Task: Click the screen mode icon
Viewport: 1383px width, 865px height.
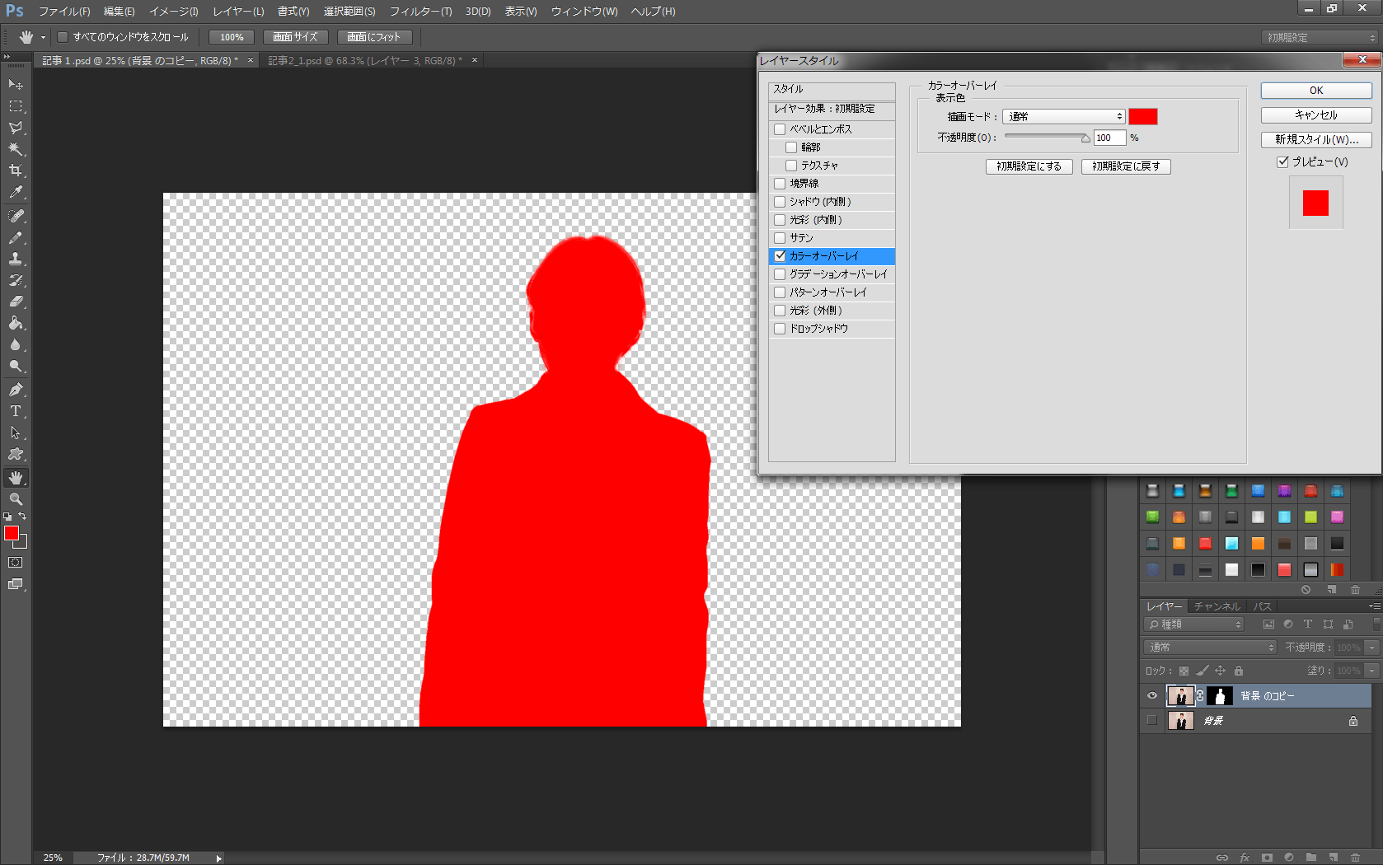Action: pyautogui.click(x=16, y=584)
